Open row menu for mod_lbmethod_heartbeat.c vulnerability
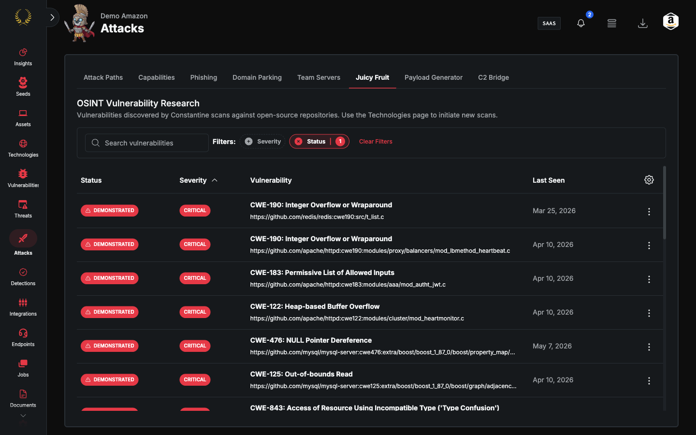The height and width of the screenshot is (435, 696). 649,246
